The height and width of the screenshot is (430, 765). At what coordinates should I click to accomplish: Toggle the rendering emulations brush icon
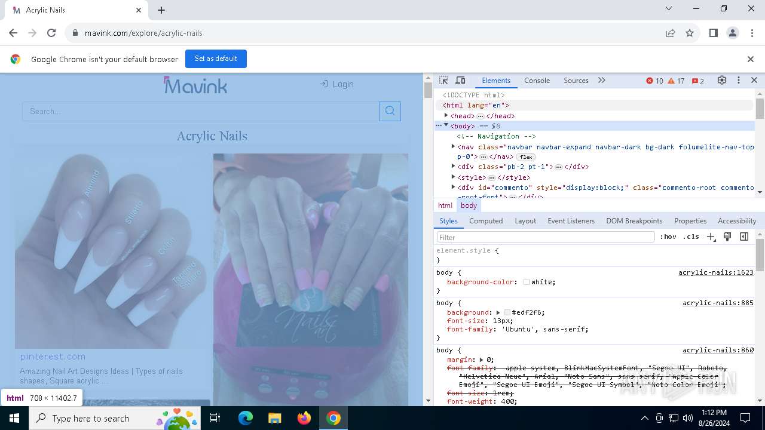pos(727,237)
